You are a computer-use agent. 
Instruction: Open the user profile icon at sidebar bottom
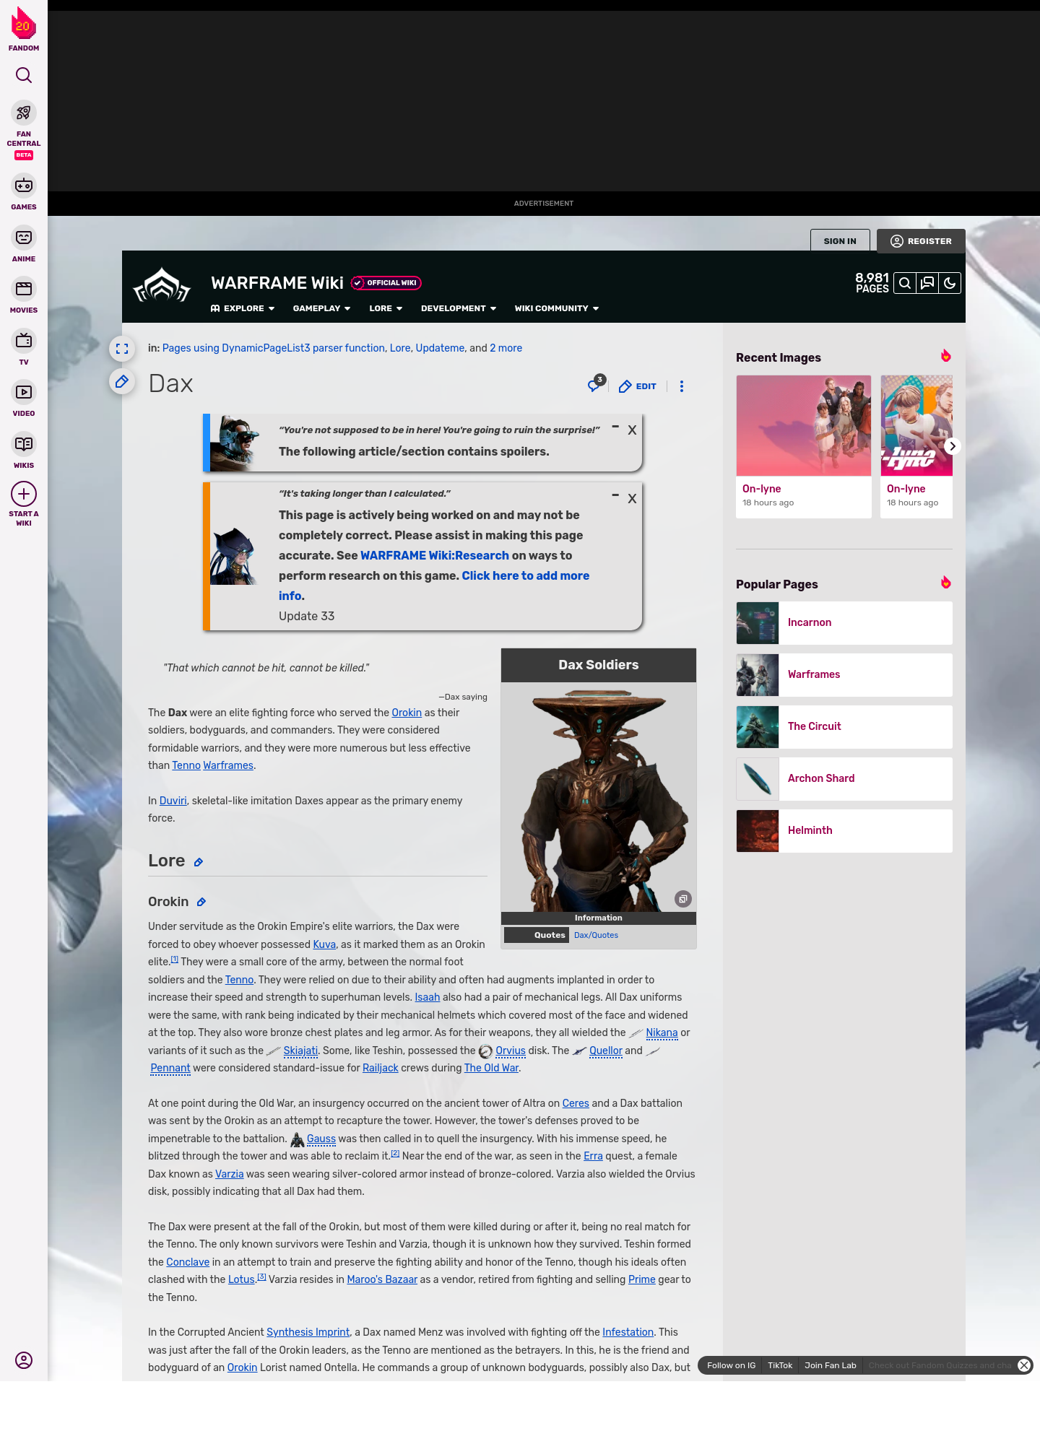pos(24,1360)
